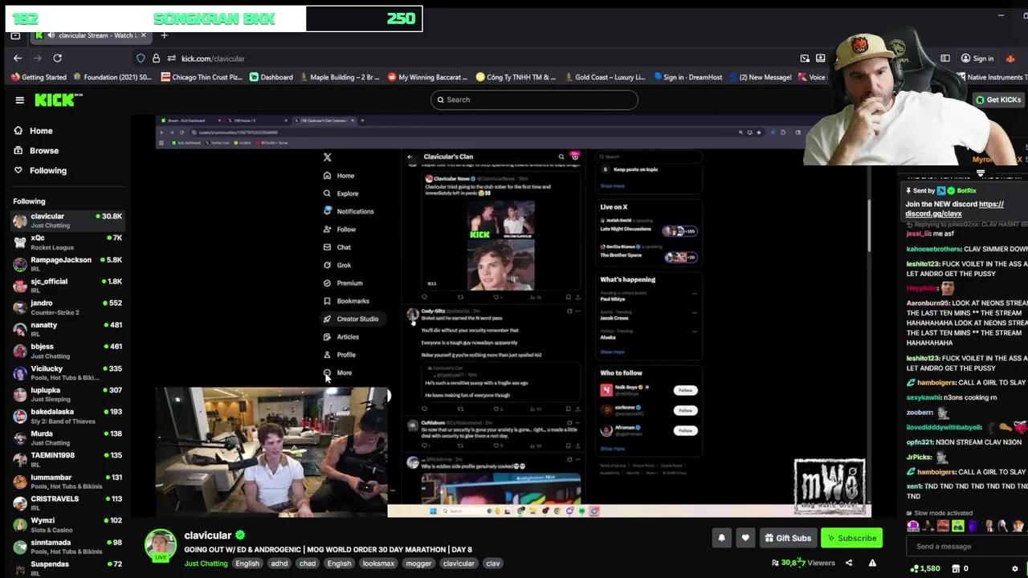Click the Send a message chat field
The height and width of the screenshot is (578, 1028).
click(966, 547)
